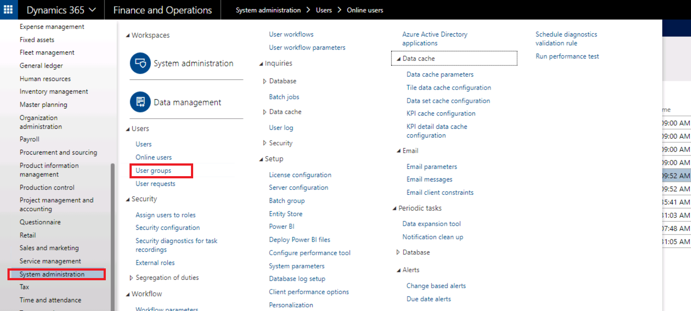Image resolution: width=691 pixels, height=311 pixels.
Task: Open Email parameters settings
Action: pos(432,166)
